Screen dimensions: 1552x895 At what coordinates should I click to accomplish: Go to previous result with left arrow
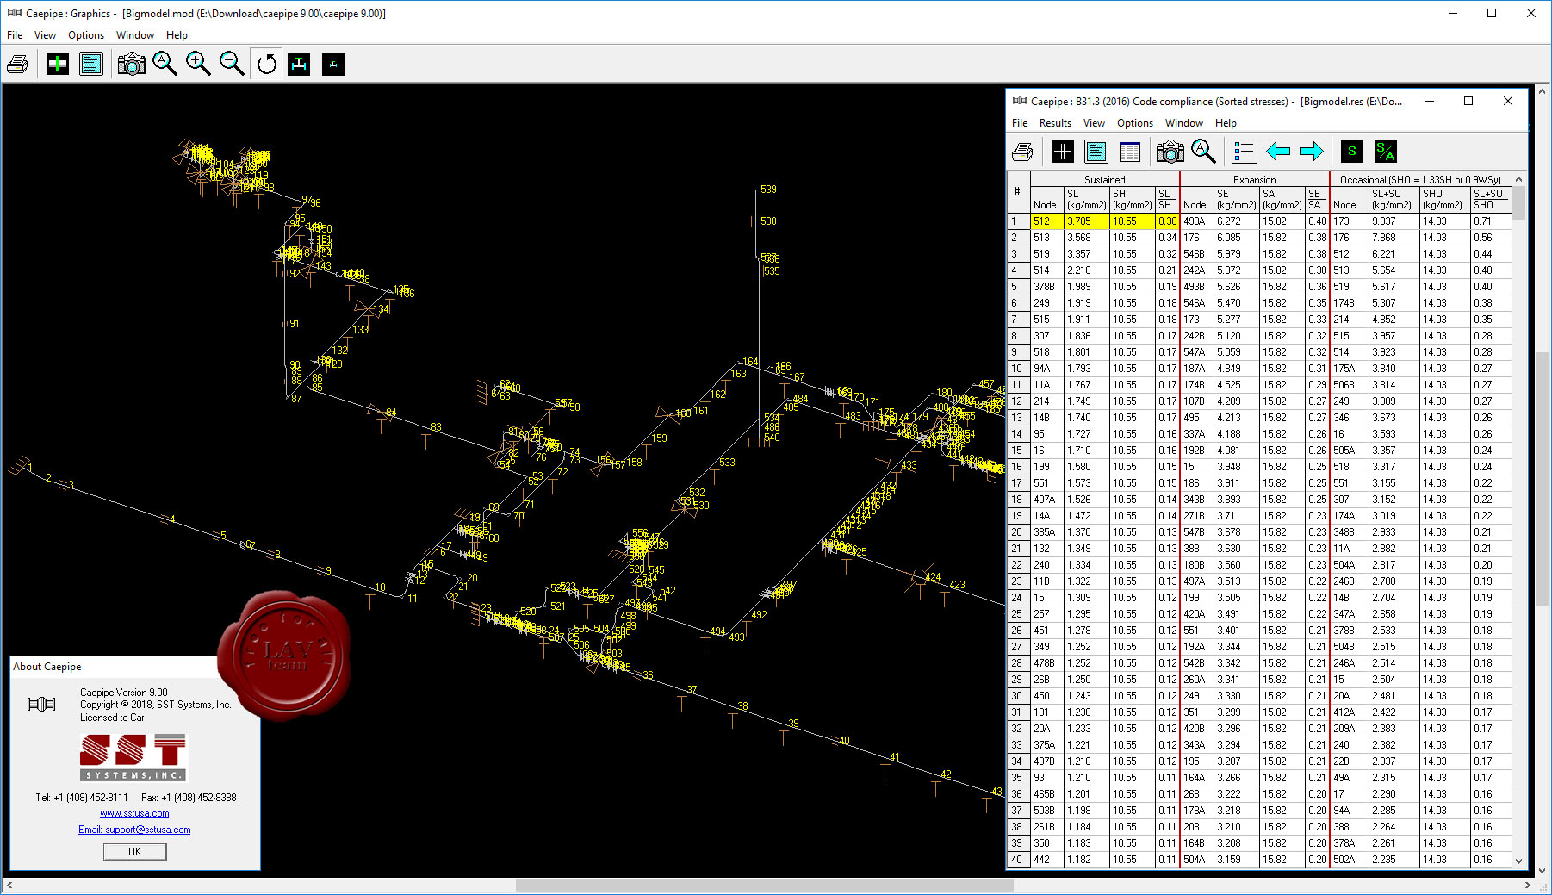tap(1278, 152)
